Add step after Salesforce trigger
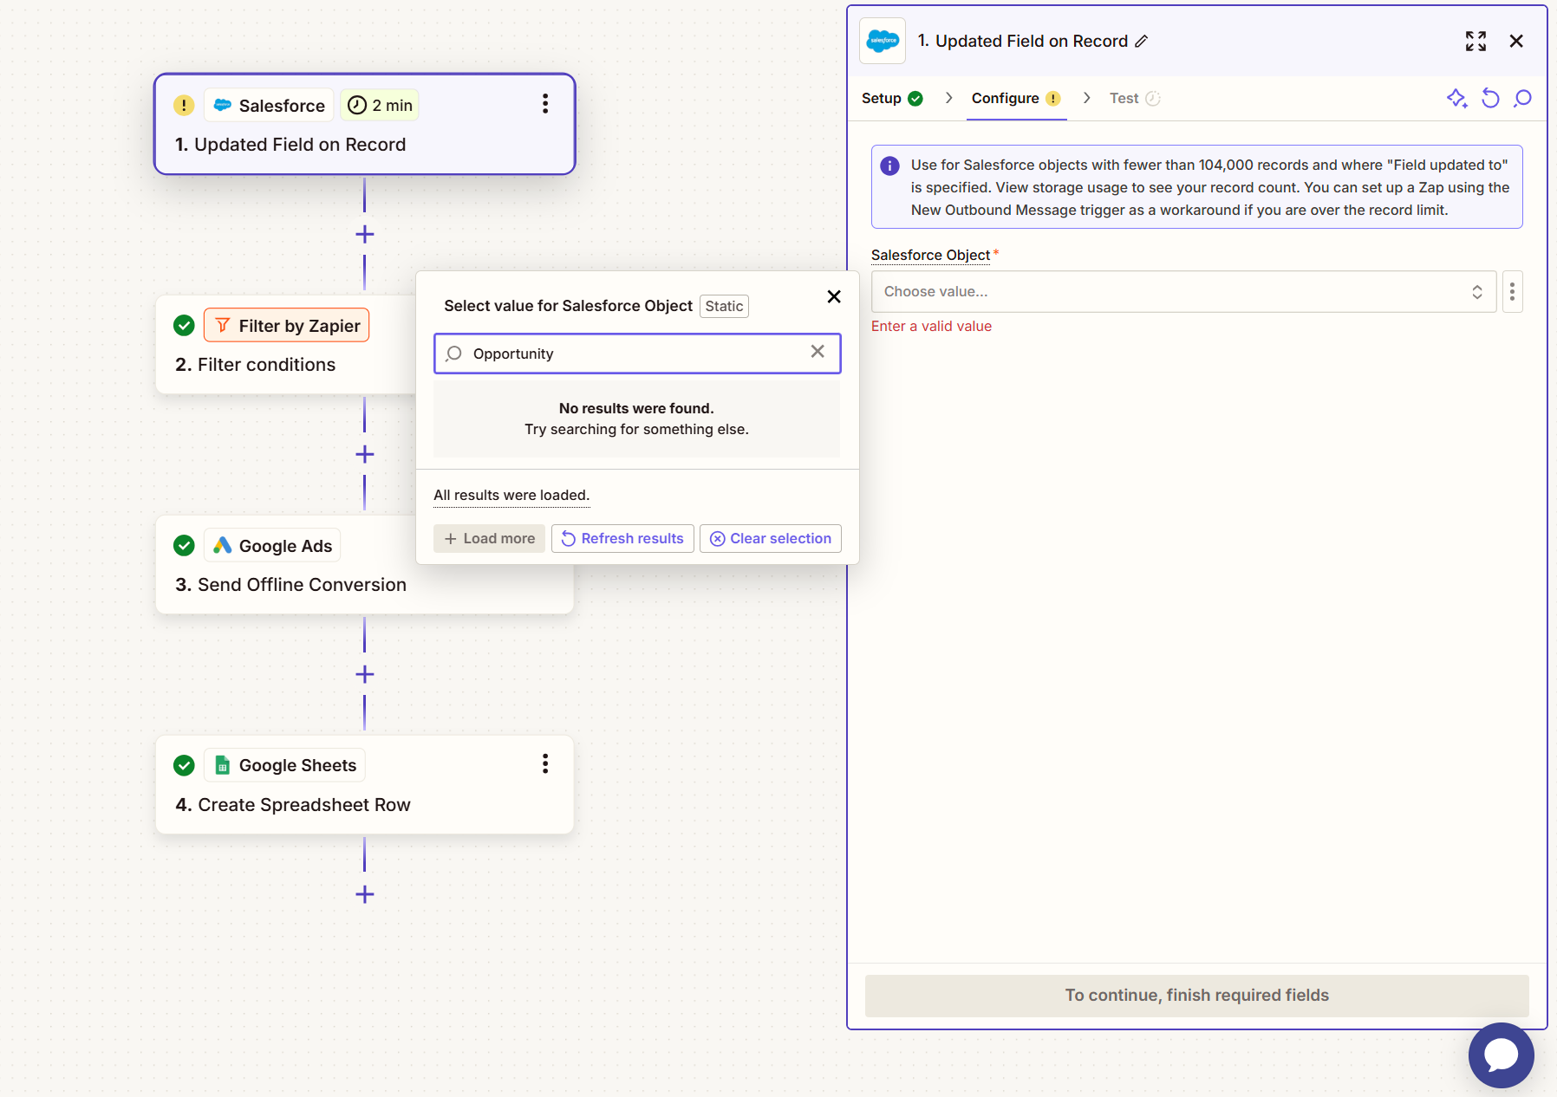 [365, 234]
